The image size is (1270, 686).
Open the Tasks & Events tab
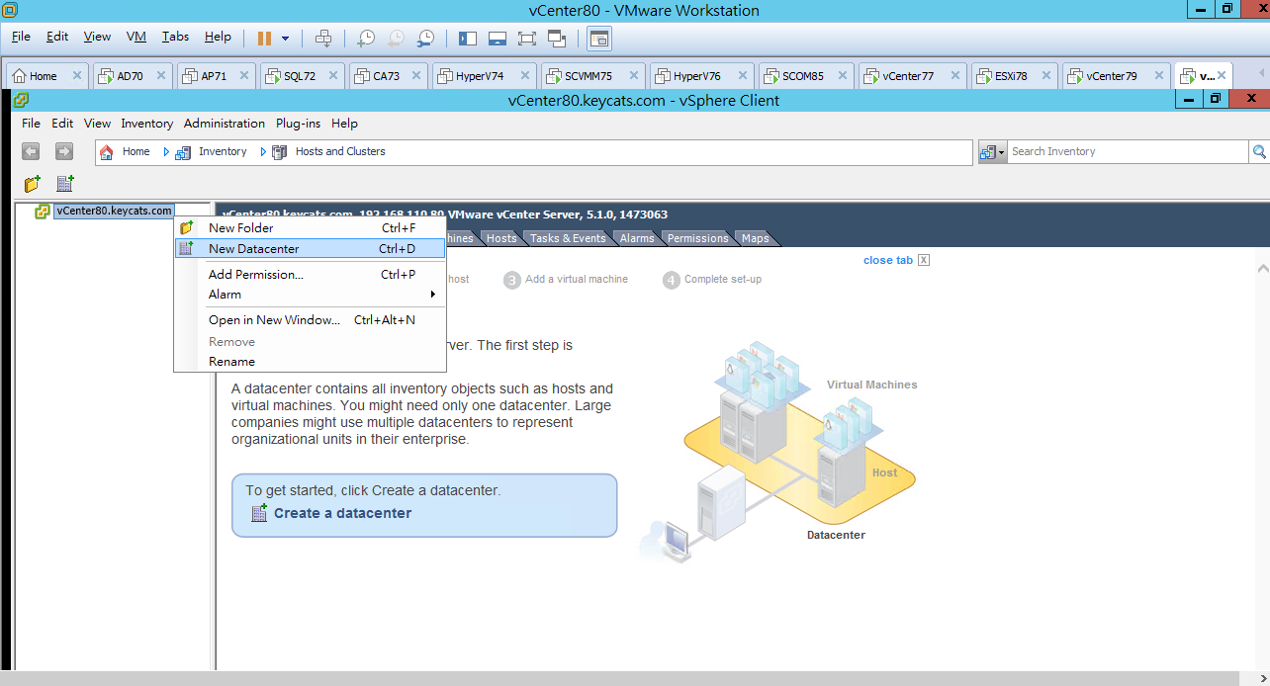pos(568,238)
